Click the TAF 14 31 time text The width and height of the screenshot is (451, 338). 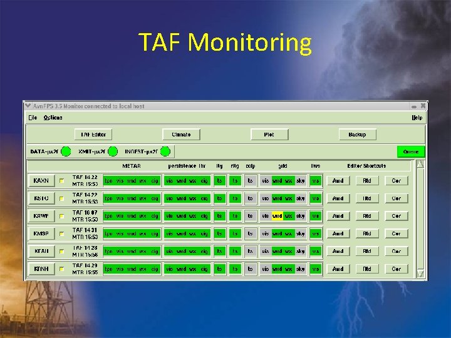(85, 230)
